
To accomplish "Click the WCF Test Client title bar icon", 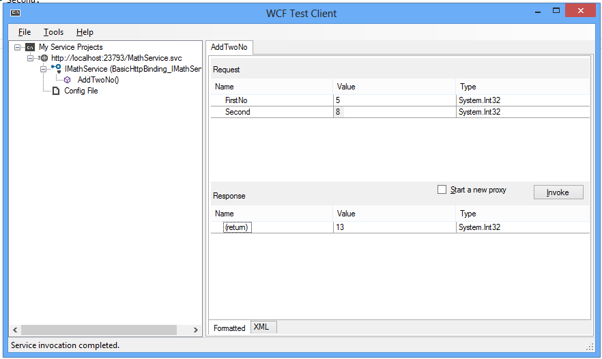I will tap(15, 13).
